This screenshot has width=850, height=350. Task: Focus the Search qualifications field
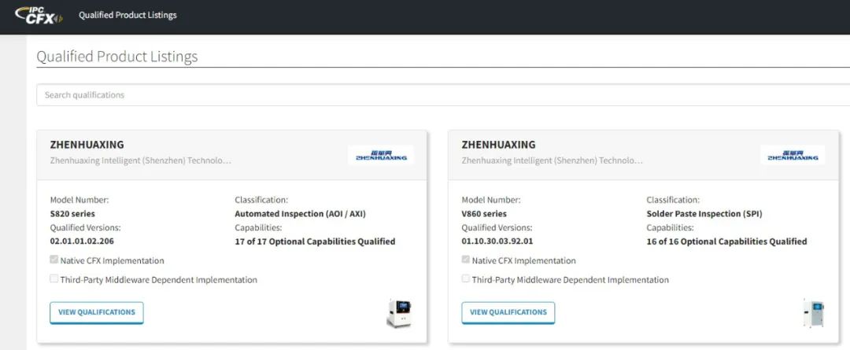(443, 95)
